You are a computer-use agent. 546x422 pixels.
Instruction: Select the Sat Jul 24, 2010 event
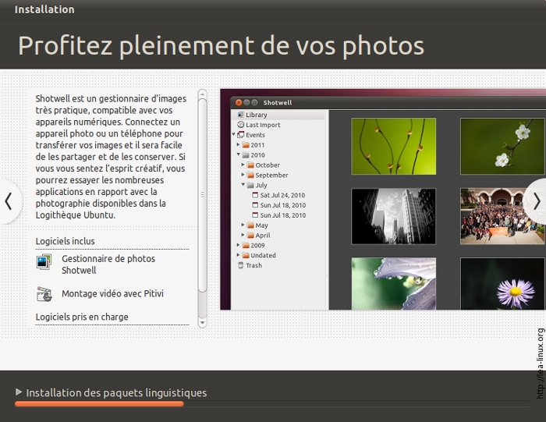(282, 195)
